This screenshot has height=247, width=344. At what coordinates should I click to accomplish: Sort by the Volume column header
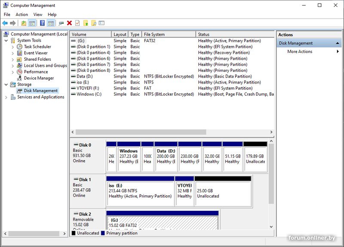[91, 34]
